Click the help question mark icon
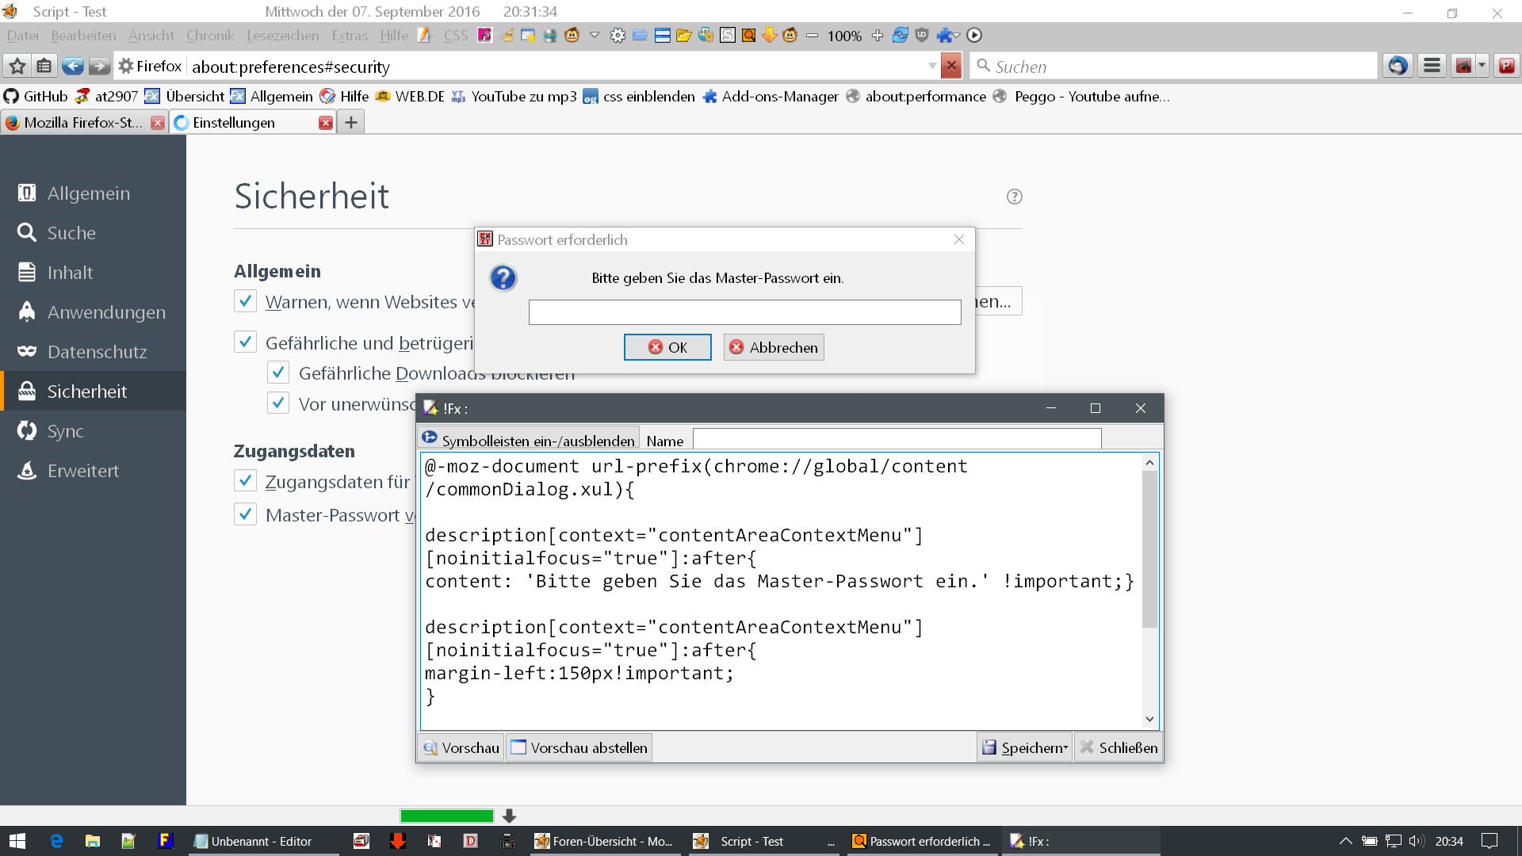This screenshot has height=856, width=1522. point(1014,197)
